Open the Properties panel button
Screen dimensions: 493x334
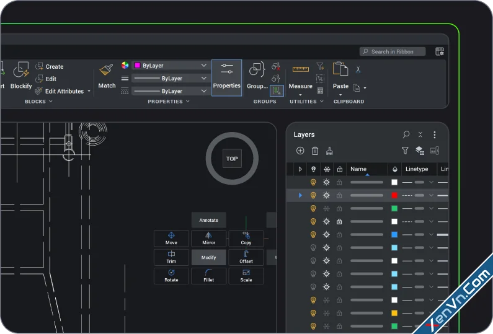227,77
